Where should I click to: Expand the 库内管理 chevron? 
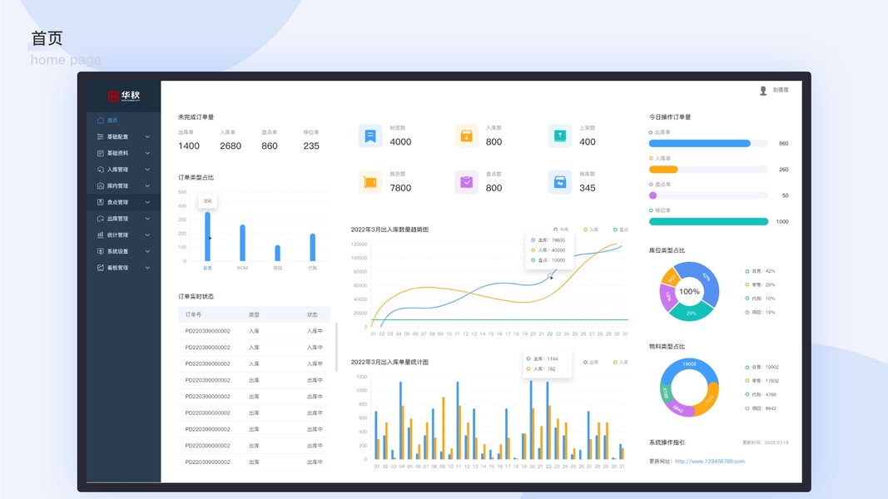[x=147, y=185]
